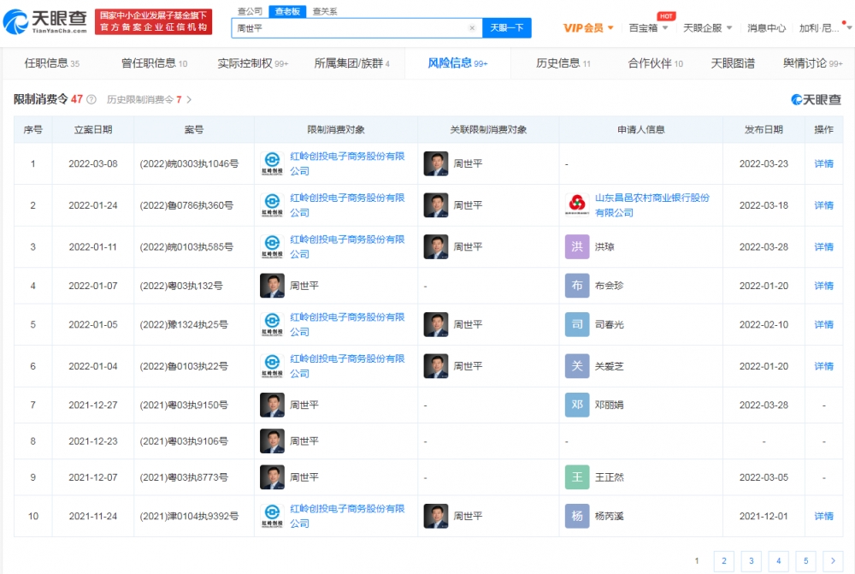Click the company logo in row 2

[272, 205]
